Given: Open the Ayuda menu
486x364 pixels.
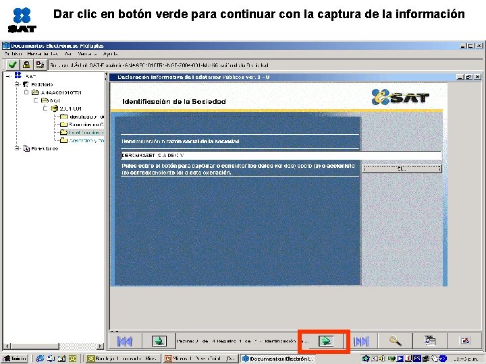Looking at the screenshot, I should pos(110,54).
